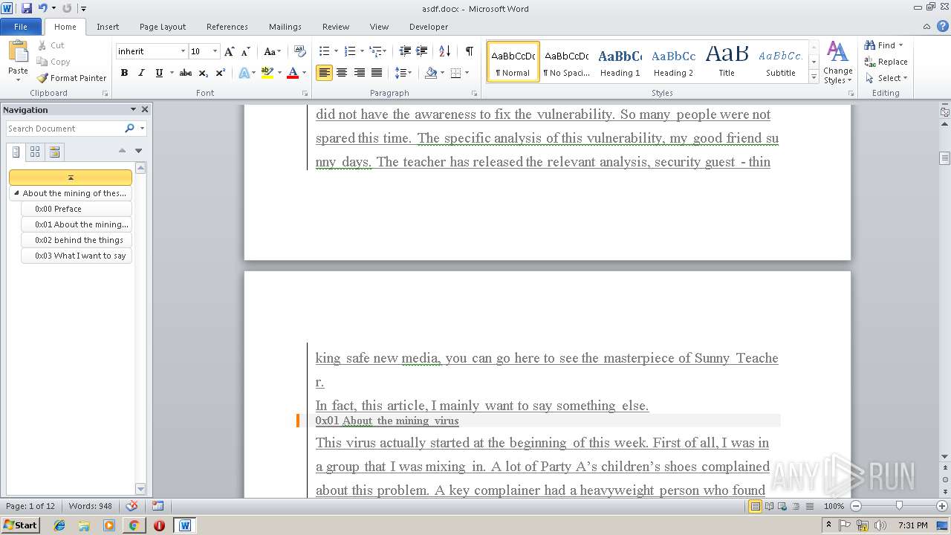Apply bullet list

pos(324,51)
